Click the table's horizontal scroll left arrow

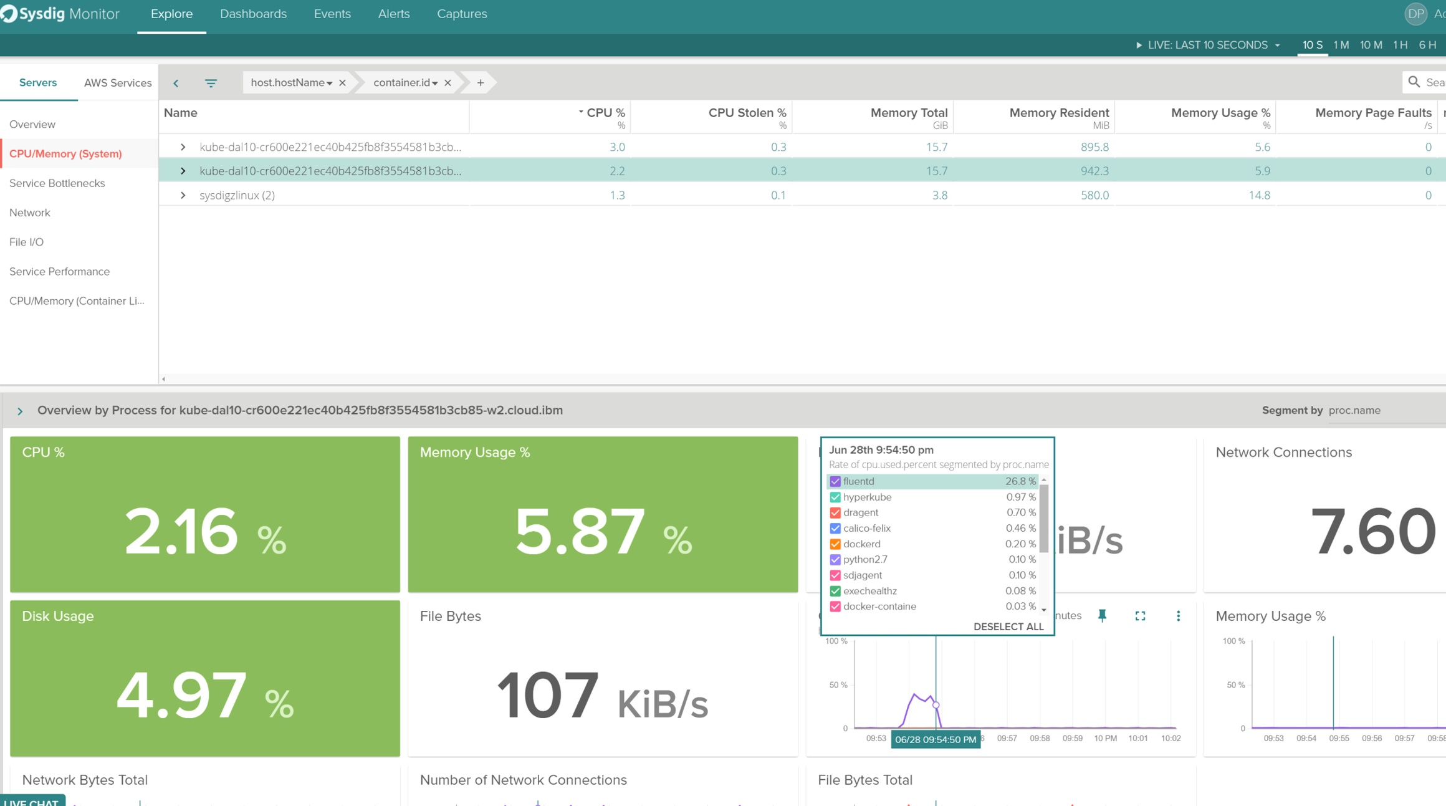163,379
